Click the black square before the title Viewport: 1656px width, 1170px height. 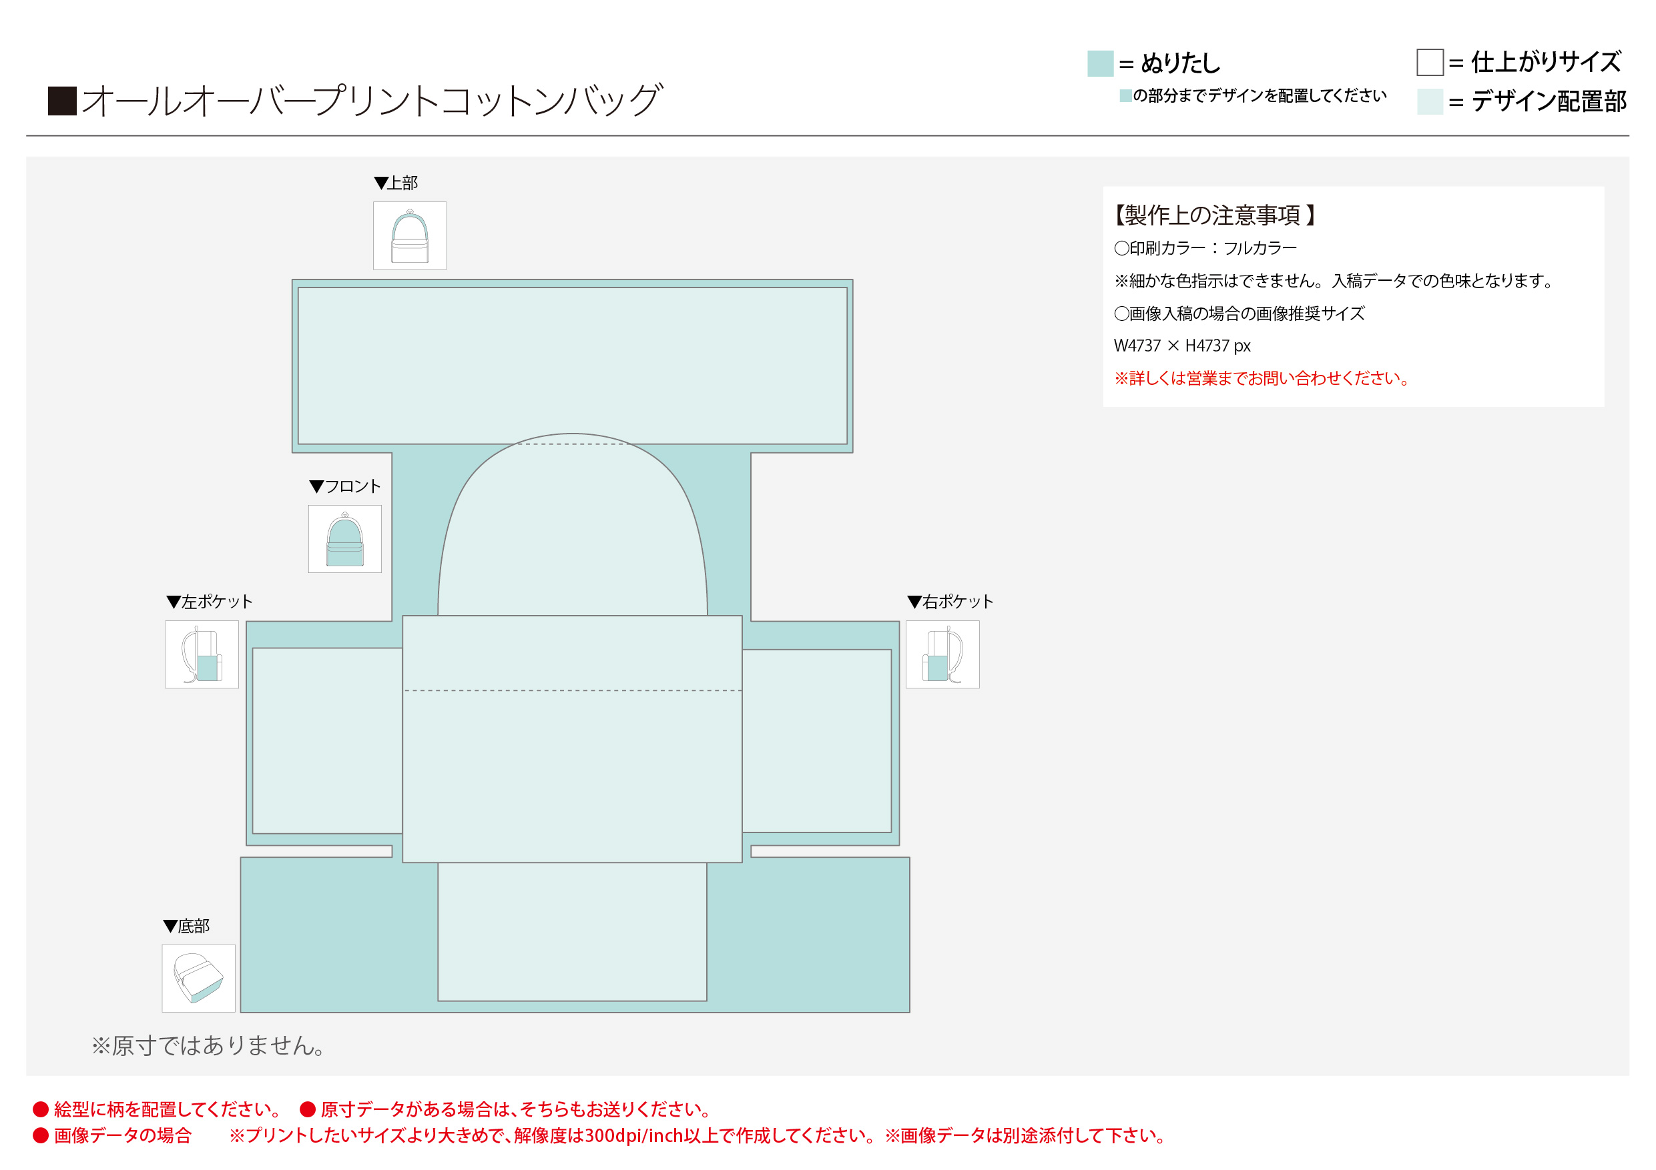tap(62, 101)
